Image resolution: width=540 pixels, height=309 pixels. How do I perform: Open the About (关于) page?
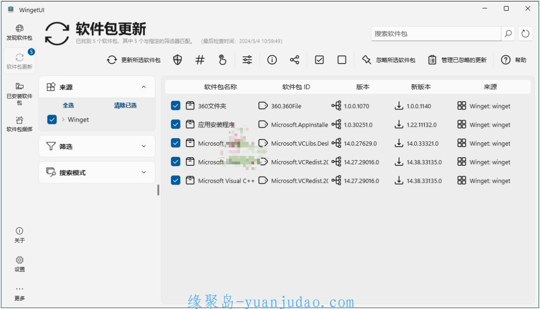coord(19,235)
